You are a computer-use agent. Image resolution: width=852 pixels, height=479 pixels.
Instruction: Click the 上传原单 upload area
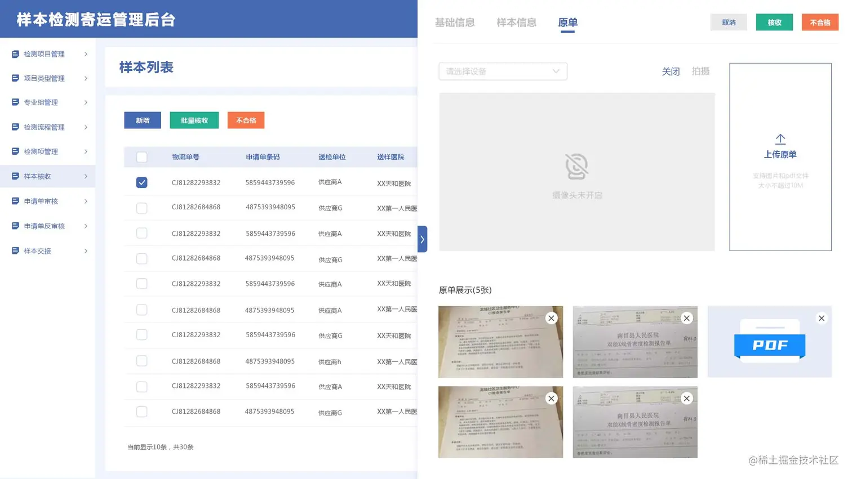[780, 157]
